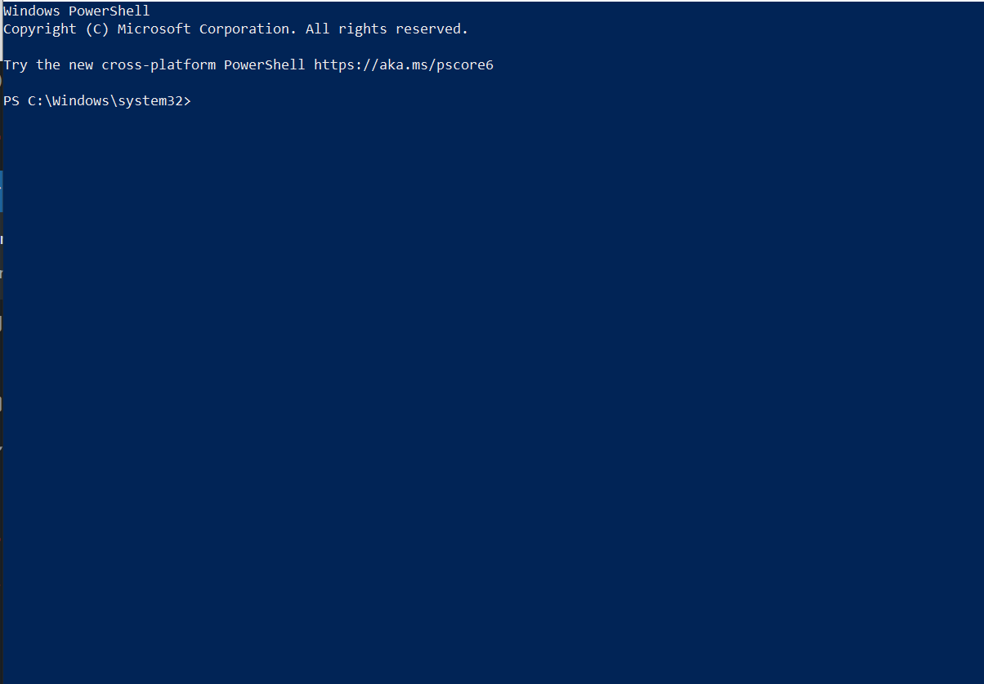Click the > prompt character
Viewport: 984px width, 684px height.
click(187, 100)
